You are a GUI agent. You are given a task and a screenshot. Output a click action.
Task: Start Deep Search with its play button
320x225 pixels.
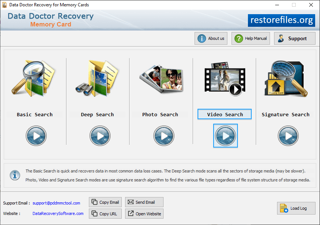point(100,136)
